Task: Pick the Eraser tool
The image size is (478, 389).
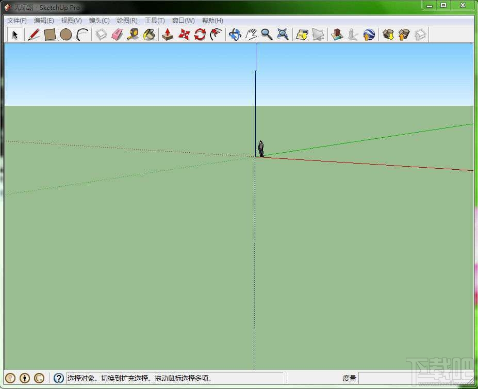Action: 117,35
